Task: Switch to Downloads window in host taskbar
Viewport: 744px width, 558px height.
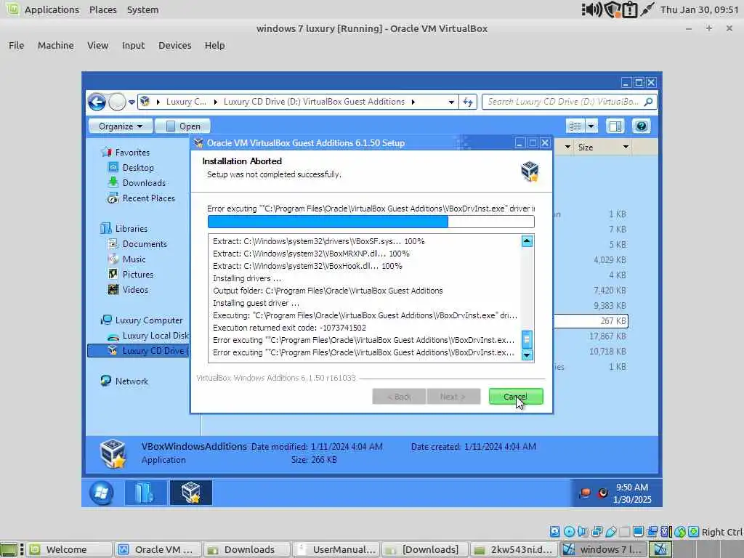Action: pyautogui.click(x=247, y=549)
